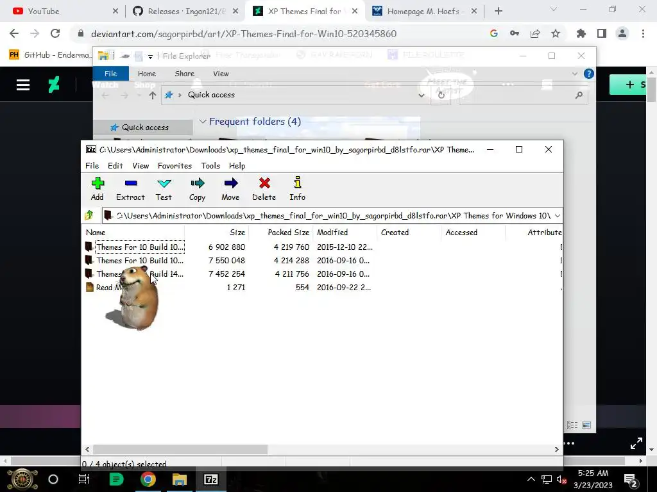Image resolution: width=657 pixels, height=492 pixels.
Task: Open File Explorer File tab
Action: tap(110, 74)
